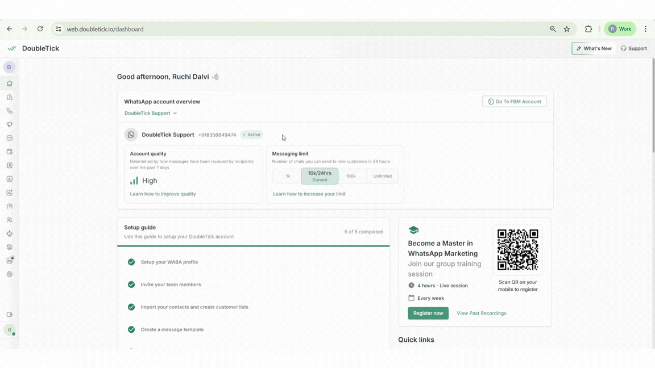The image size is (655, 368).
Task: Click the training registration QR code
Action: [517, 250]
